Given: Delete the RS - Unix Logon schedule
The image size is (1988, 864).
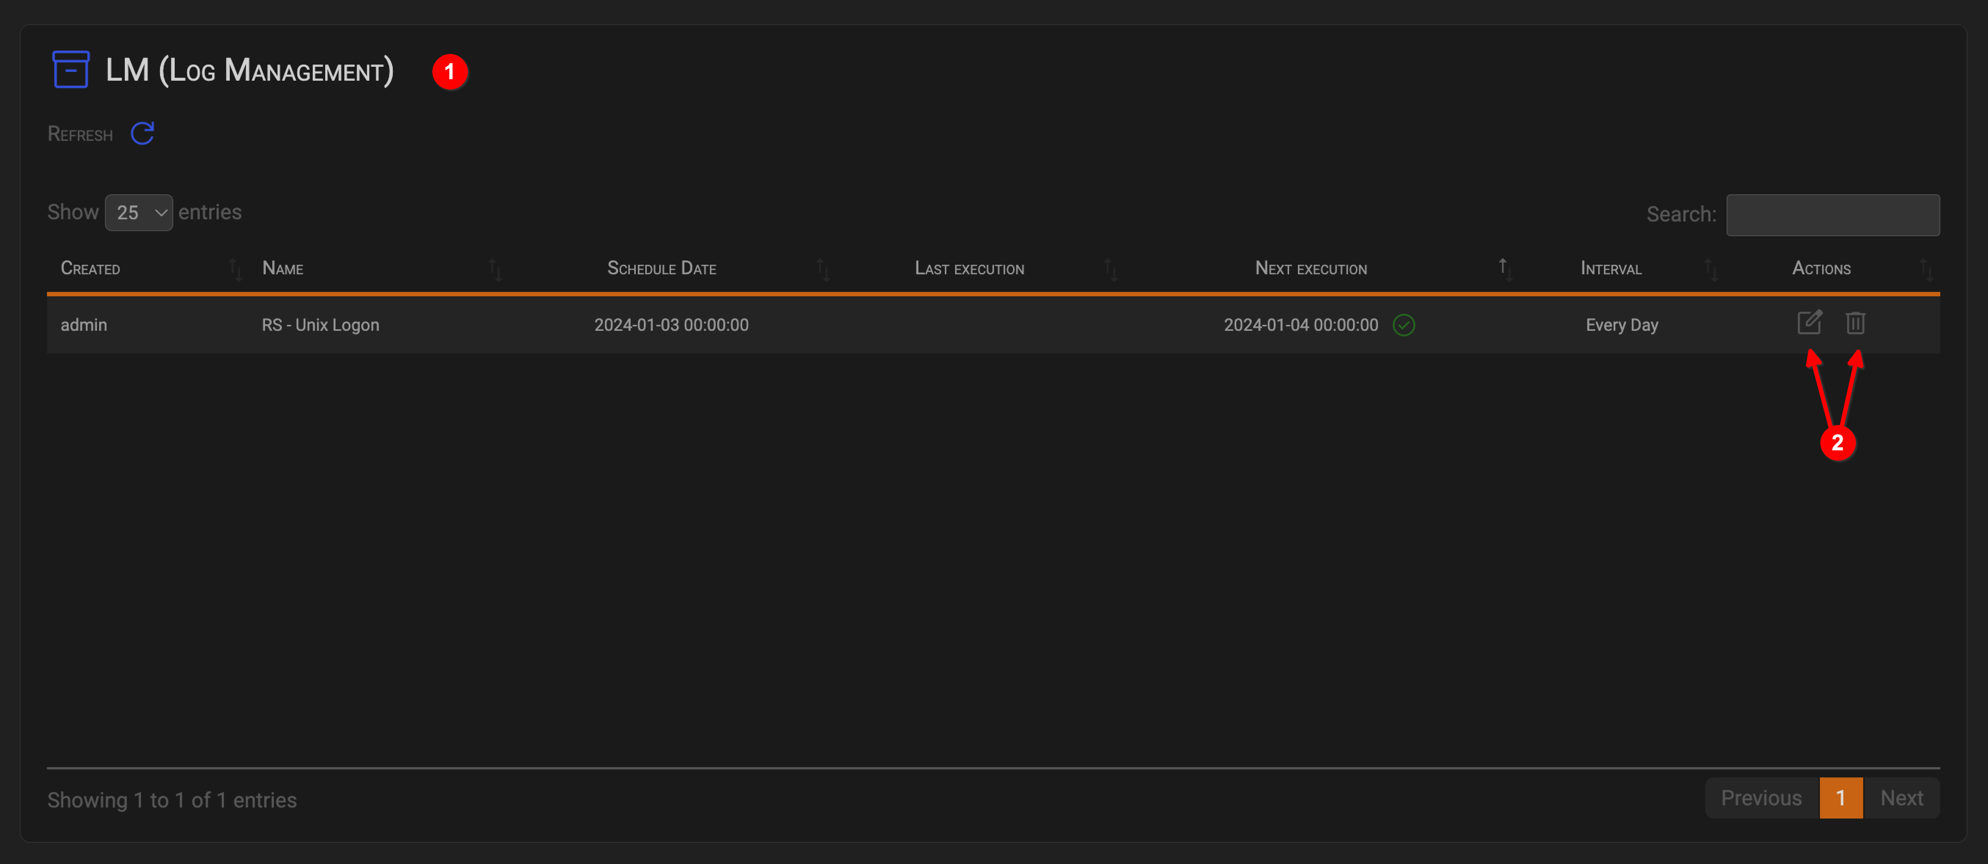Looking at the screenshot, I should coord(1855,323).
